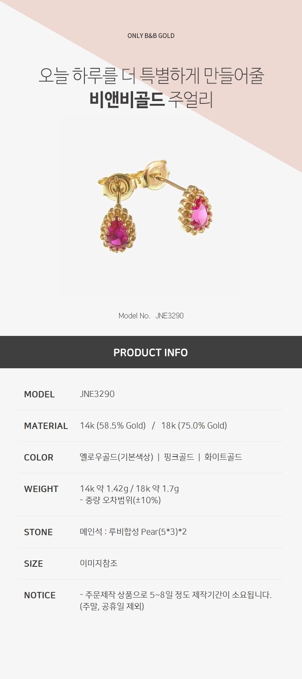Click the 18k (75.0% Gold) material option
Viewport: 302px width, 679px height.
pos(194,425)
